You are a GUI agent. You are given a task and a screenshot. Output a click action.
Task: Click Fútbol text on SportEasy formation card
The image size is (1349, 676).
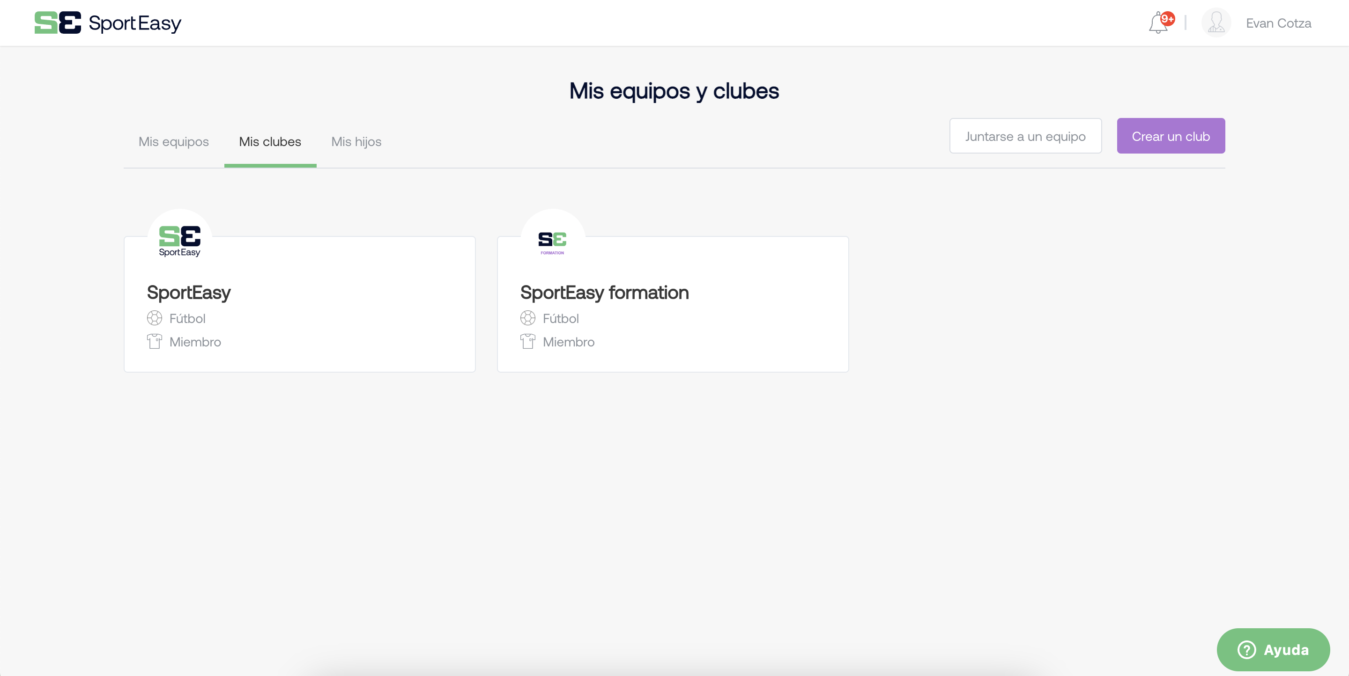(x=561, y=319)
